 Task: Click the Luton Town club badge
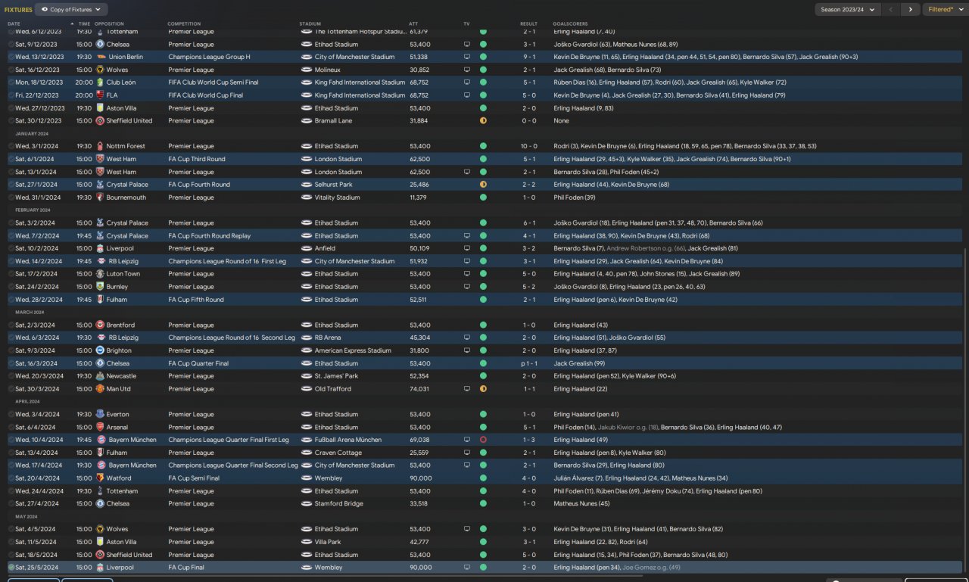(100, 274)
